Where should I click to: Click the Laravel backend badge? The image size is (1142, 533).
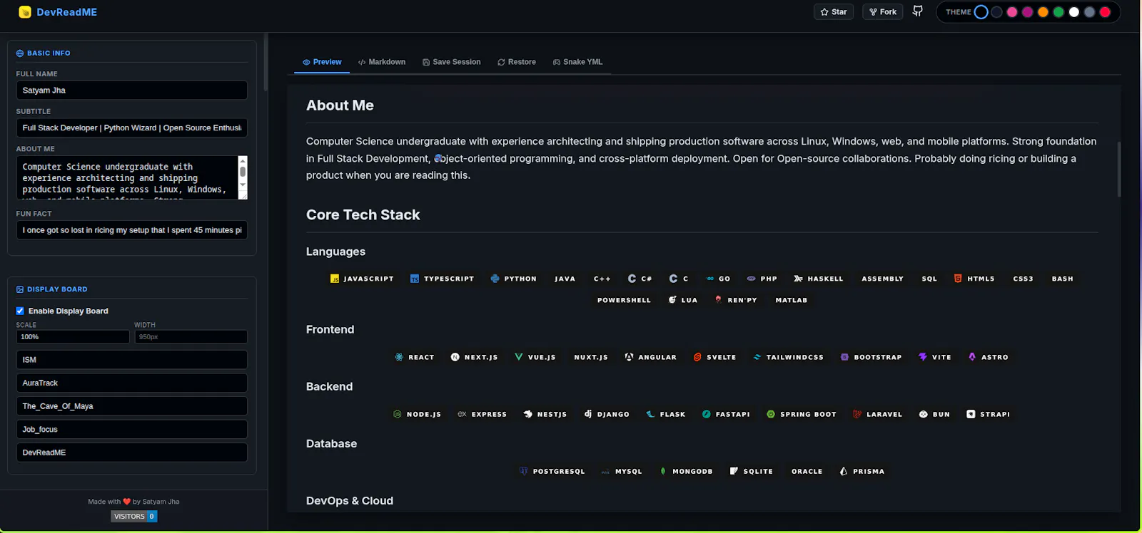coord(878,414)
